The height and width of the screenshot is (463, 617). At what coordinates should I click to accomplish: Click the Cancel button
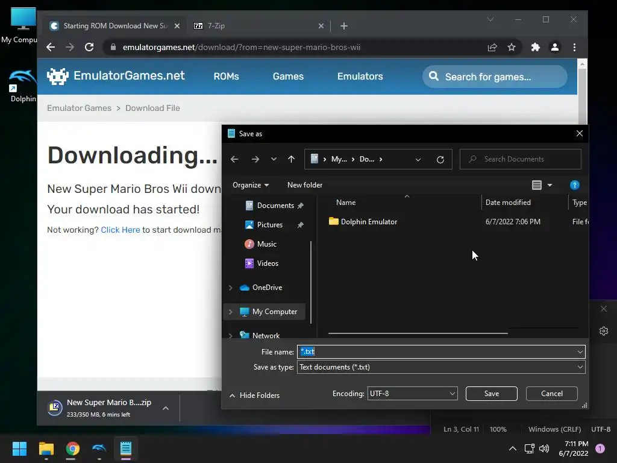click(x=552, y=394)
